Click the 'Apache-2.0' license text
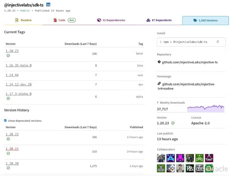Image resolution: width=230 pixels, height=176 pixels. (200, 123)
